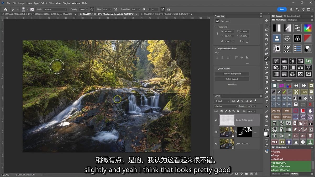This screenshot has width=315, height=177.
Task: Click the Dodge (white paint) layer thumbnail
Action: click(227, 120)
